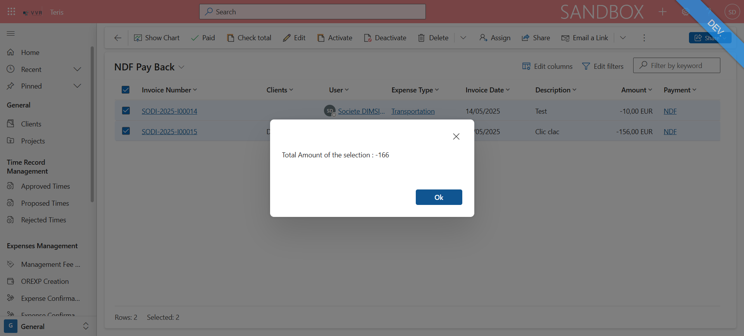Open the NDF Pay Back view selector
This screenshot has width=744, height=336.
click(149, 67)
